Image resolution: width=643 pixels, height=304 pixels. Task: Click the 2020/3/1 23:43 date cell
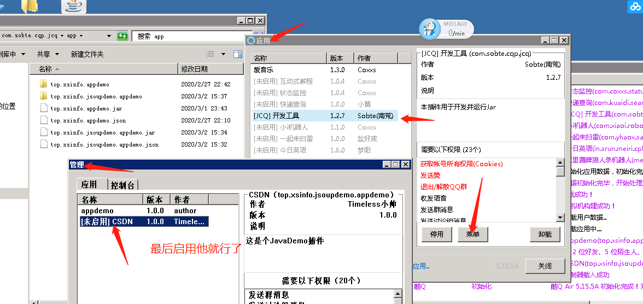tap(206, 108)
